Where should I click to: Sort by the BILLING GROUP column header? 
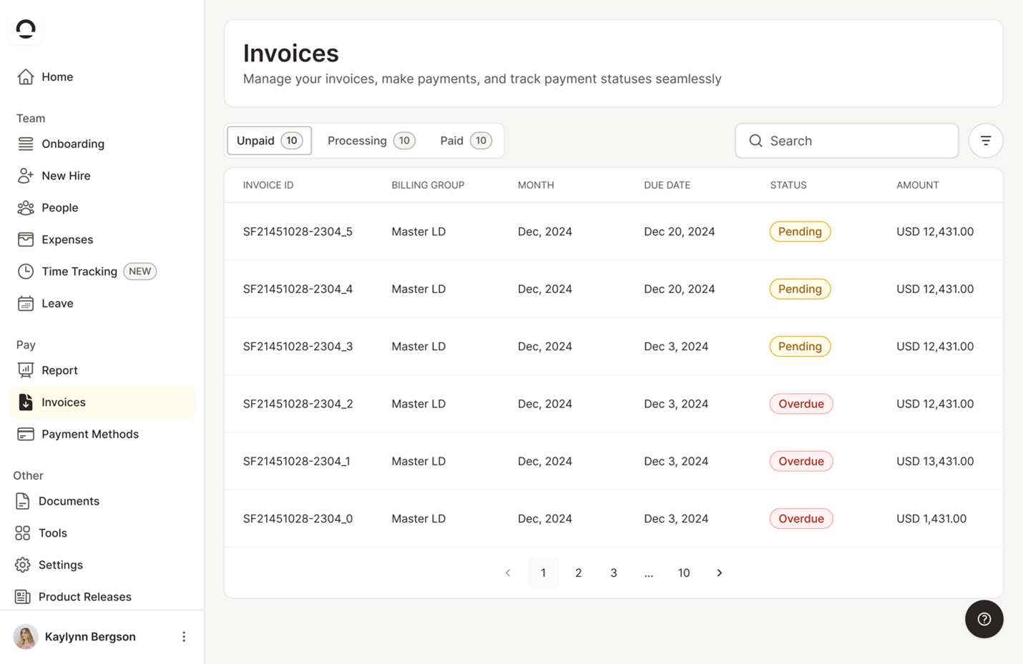428,185
